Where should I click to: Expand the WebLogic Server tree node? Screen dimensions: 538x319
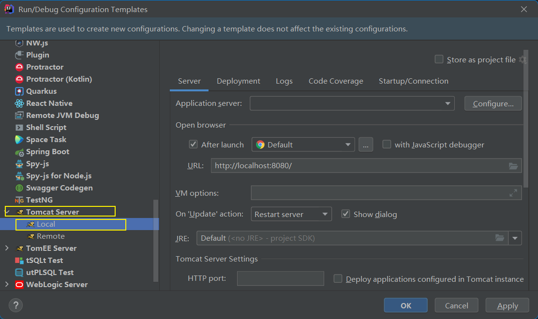pos(7,284)
